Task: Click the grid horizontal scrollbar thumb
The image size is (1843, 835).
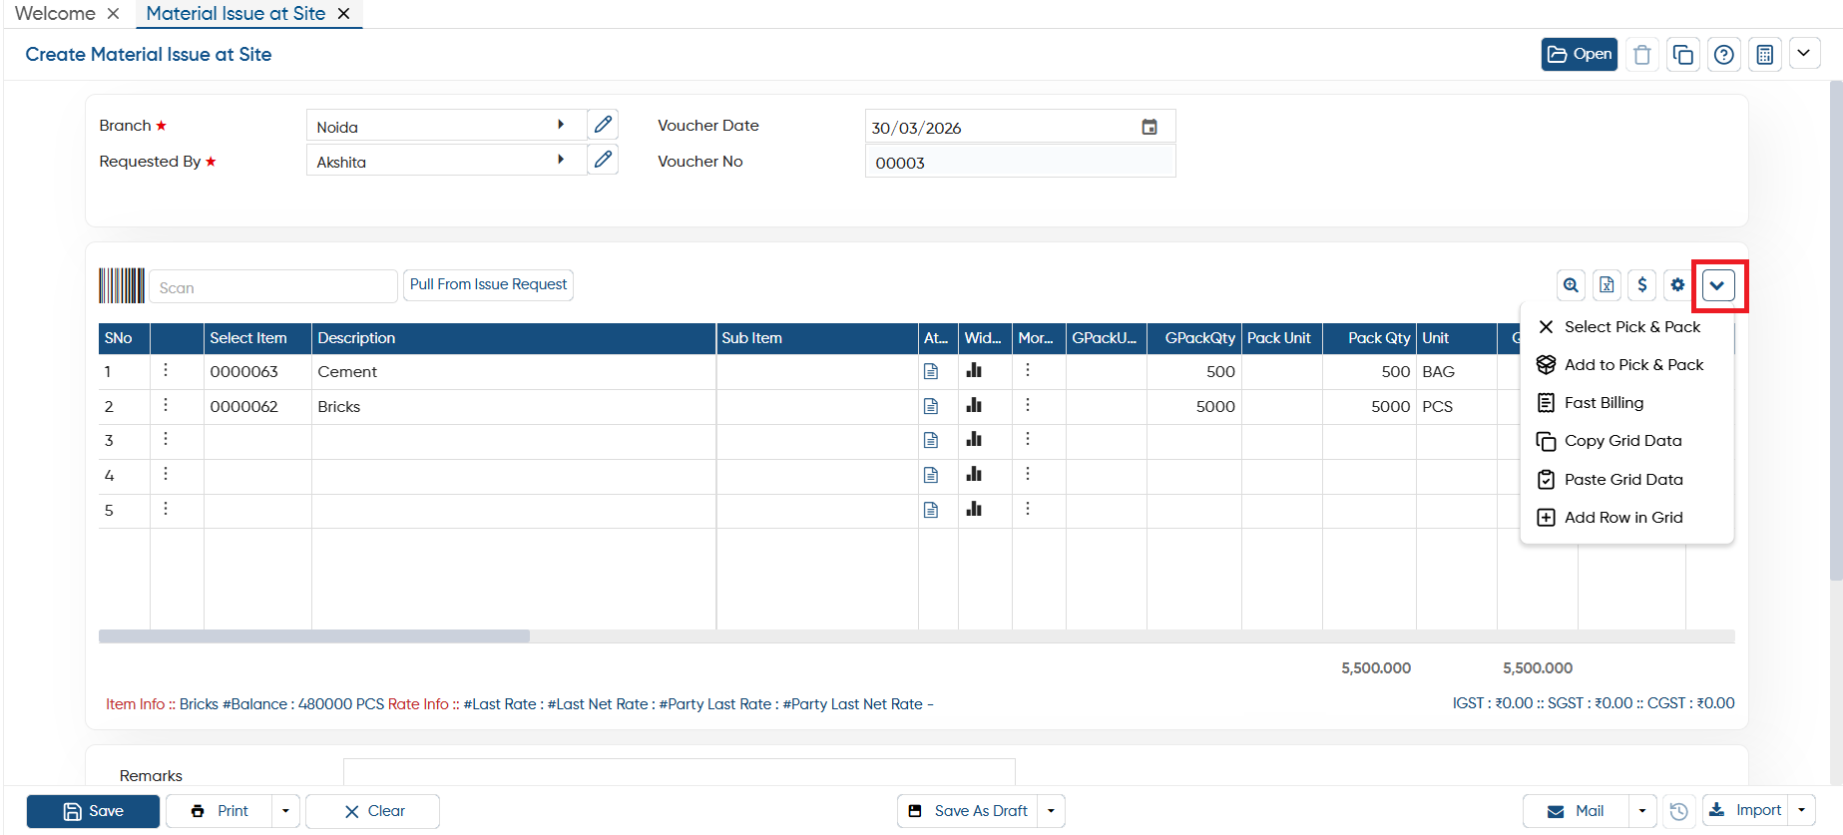Action: [x=314, y=636]
